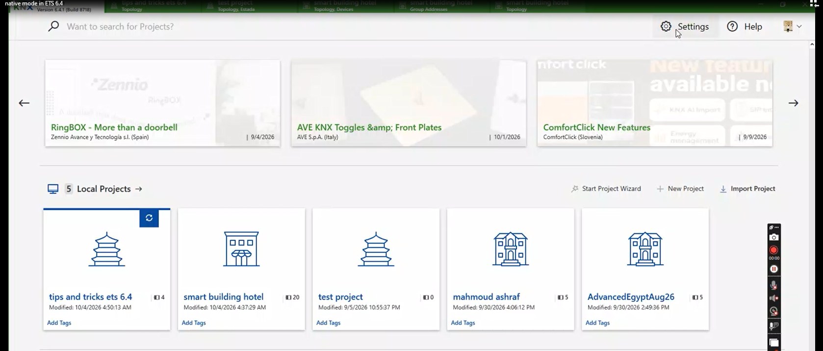Toggle the speaker audio in the recorder toolbar

(774, 298)
